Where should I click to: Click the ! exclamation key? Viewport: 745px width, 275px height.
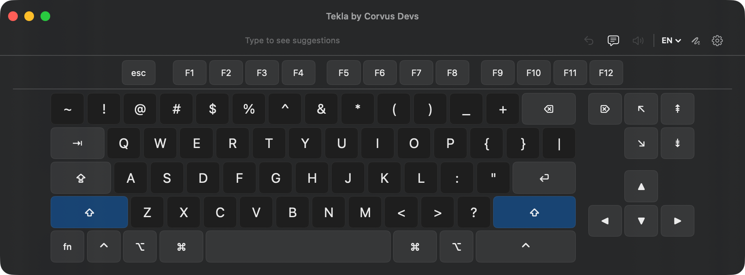click(x=104, y=109)
